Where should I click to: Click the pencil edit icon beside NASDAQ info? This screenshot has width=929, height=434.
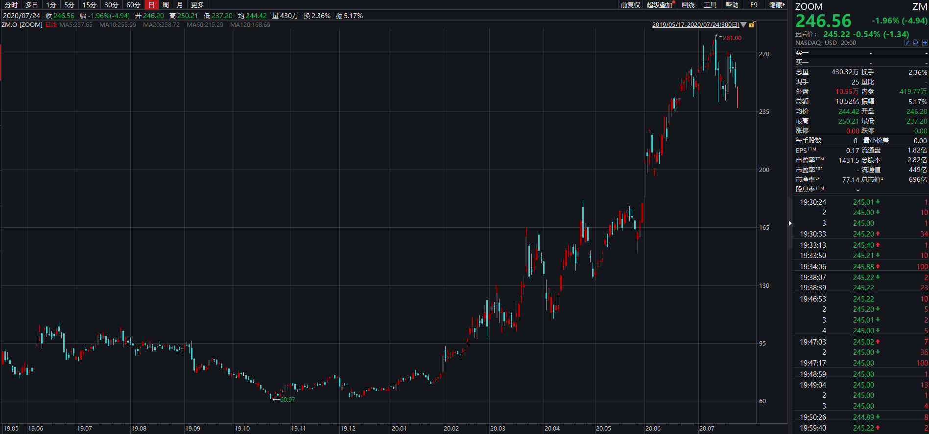tap(907, 43)
